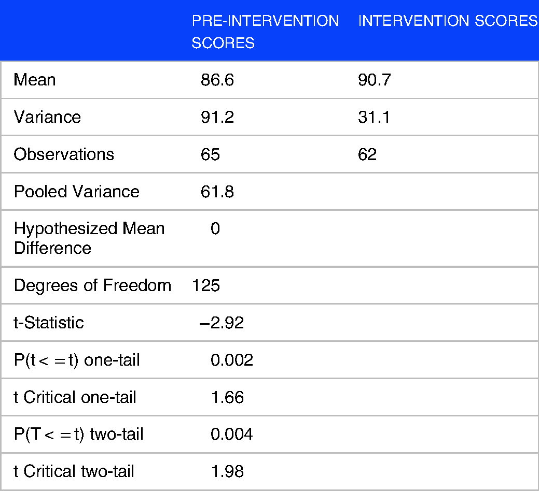The width and height of the screenshot is (539, 491).
Task: Click the variance value 31.1
Action: point(374,117)
